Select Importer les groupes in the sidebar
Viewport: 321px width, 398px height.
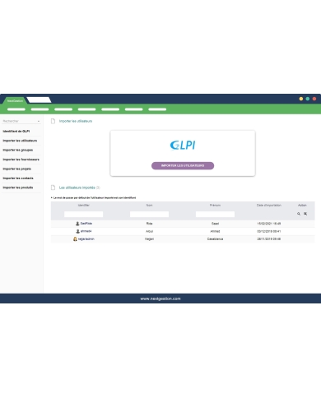(18, 150)
